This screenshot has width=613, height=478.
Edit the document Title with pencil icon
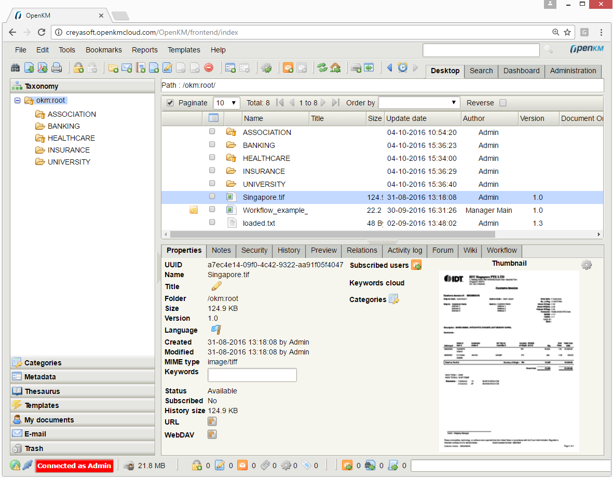[216, 286]
